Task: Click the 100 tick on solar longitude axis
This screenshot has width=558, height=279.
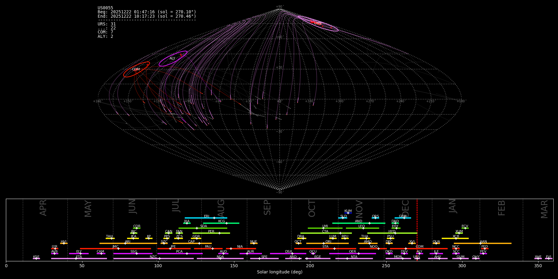Action: coord(158,266)
